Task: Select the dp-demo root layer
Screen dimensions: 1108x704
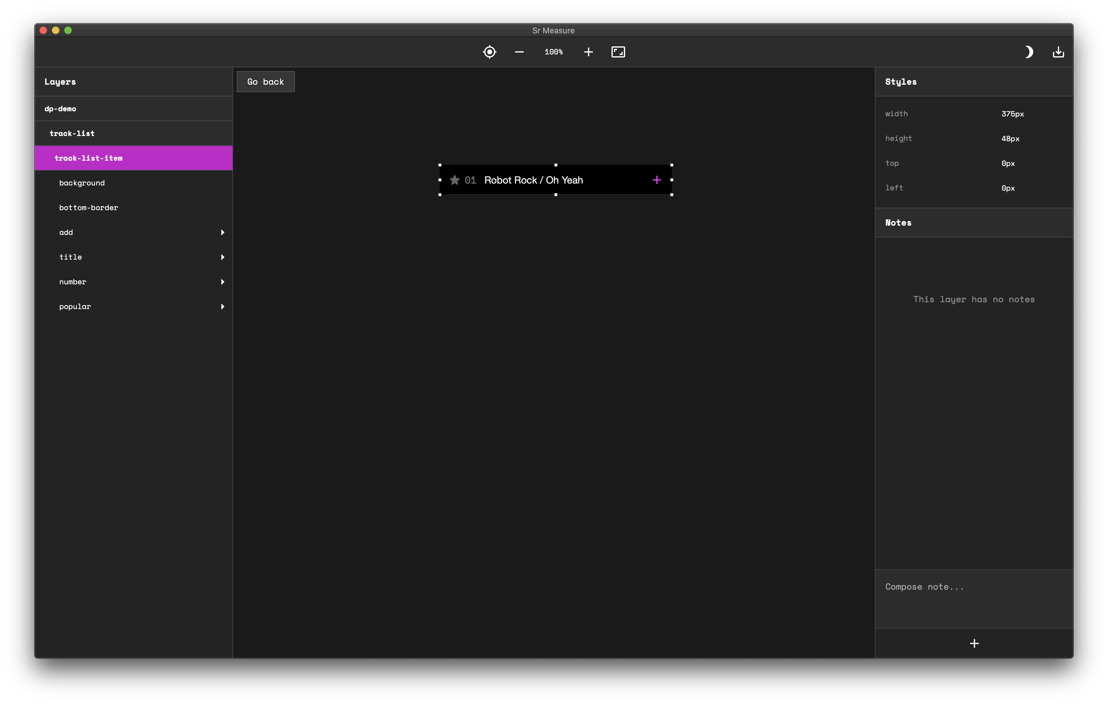Action: pyautogui.click(x=60, y=109)
